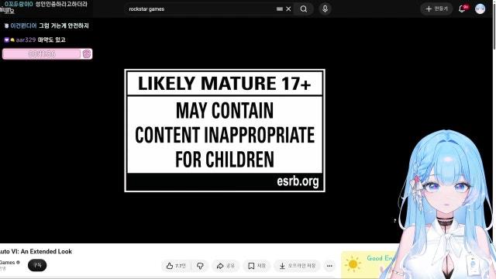Click the ESRB rating video frame
The image size is (496, 279).
pyautogui.click(x=225, y=131)
